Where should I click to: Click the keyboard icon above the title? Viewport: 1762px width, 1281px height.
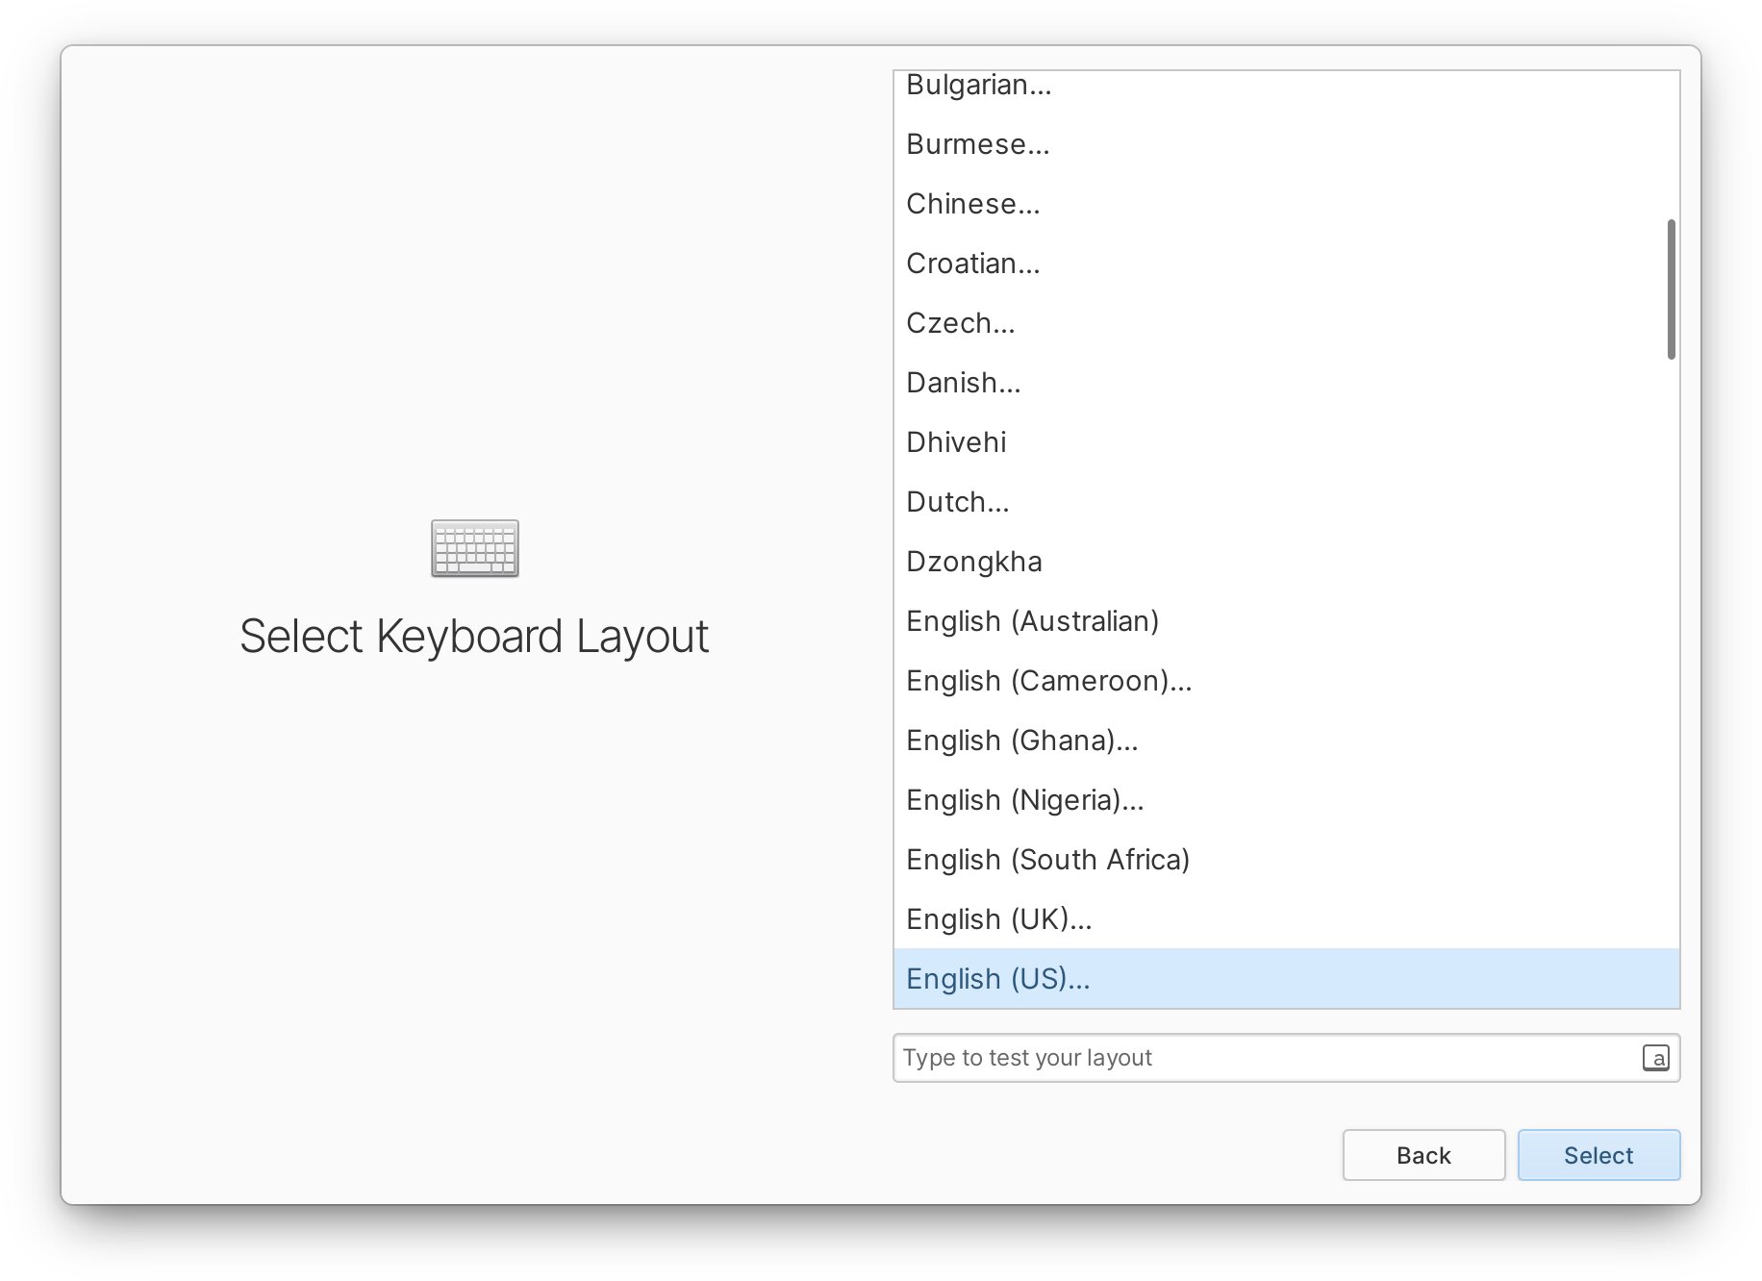click(474, 548)
